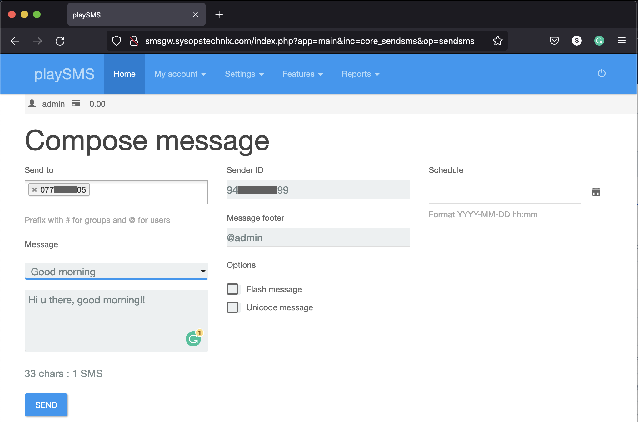Open a new browser tab

pyautogui.click(x=219, y=15)
